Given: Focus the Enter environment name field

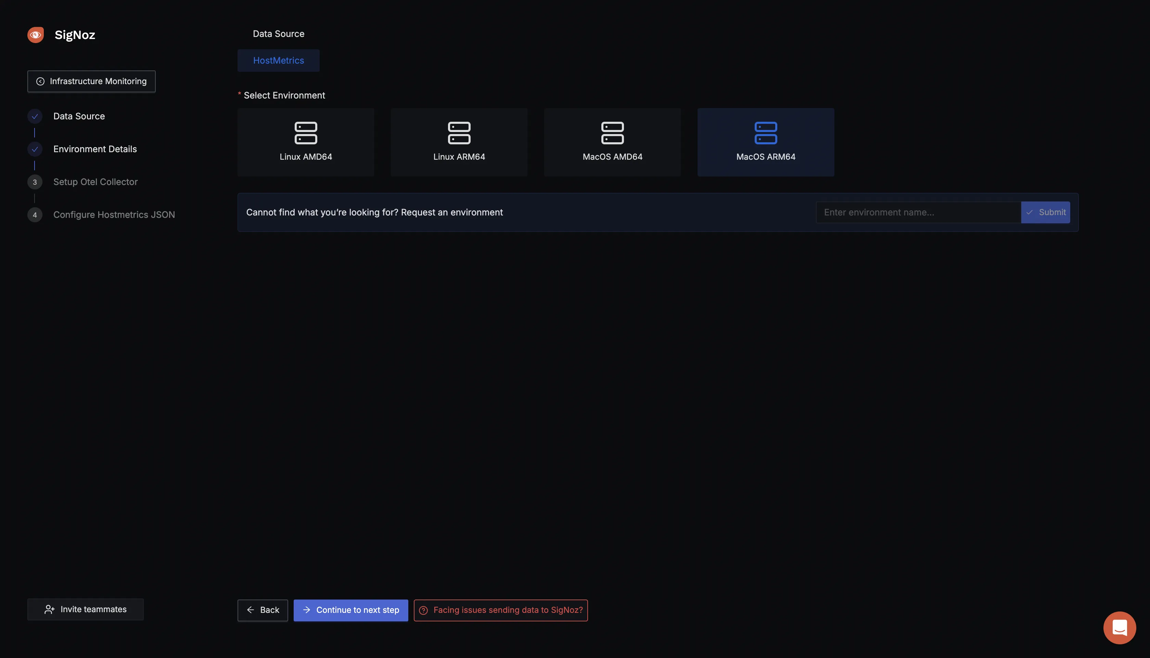Looking at the screenshot, I should pyautogui.click(x=918, y=212).
